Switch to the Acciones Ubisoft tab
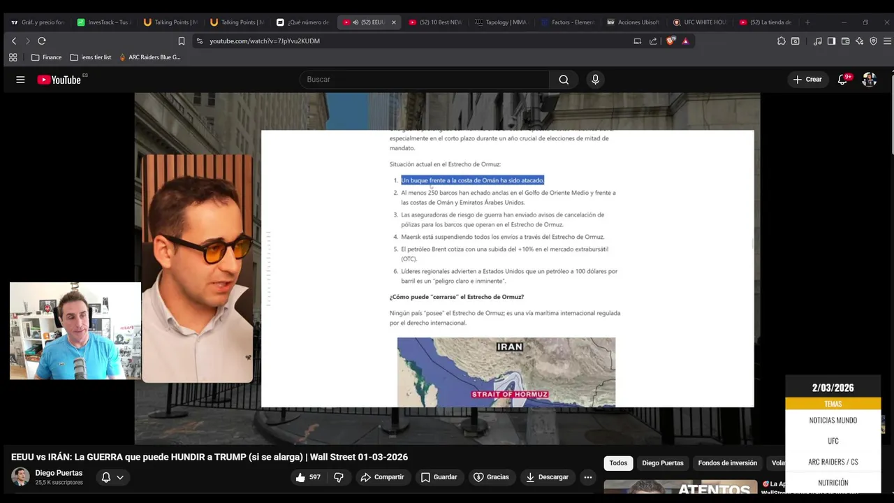 click(x=633, y=22)
